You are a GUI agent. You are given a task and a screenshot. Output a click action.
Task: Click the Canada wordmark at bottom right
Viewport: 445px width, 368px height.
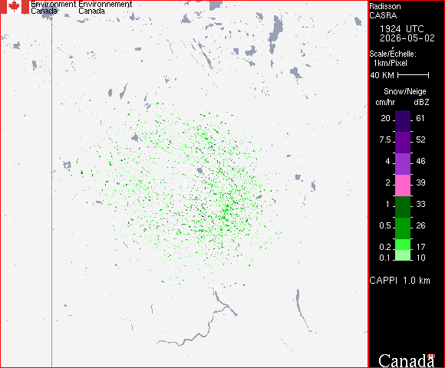407,360
